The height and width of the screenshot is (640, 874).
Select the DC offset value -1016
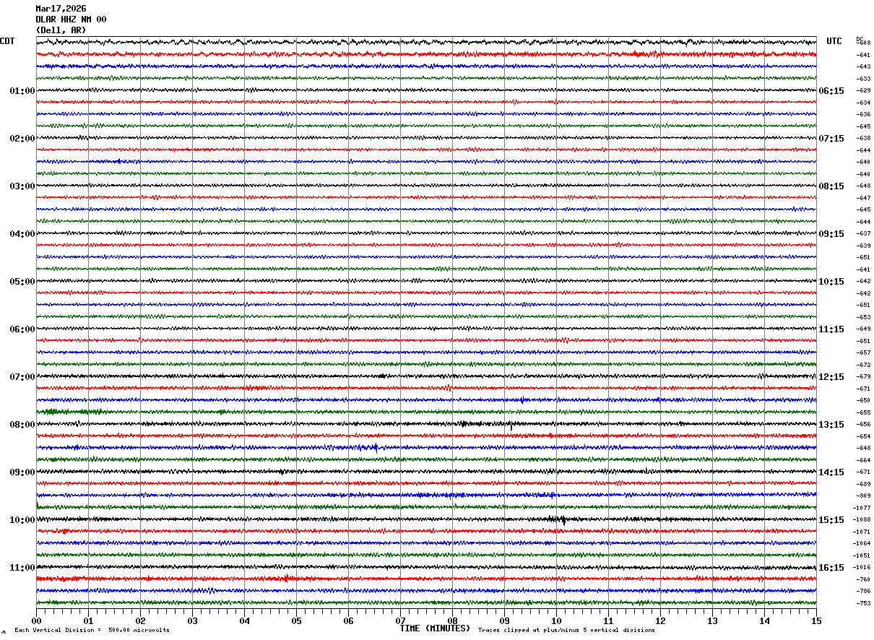pyautogui.click(x=862, y=568)
